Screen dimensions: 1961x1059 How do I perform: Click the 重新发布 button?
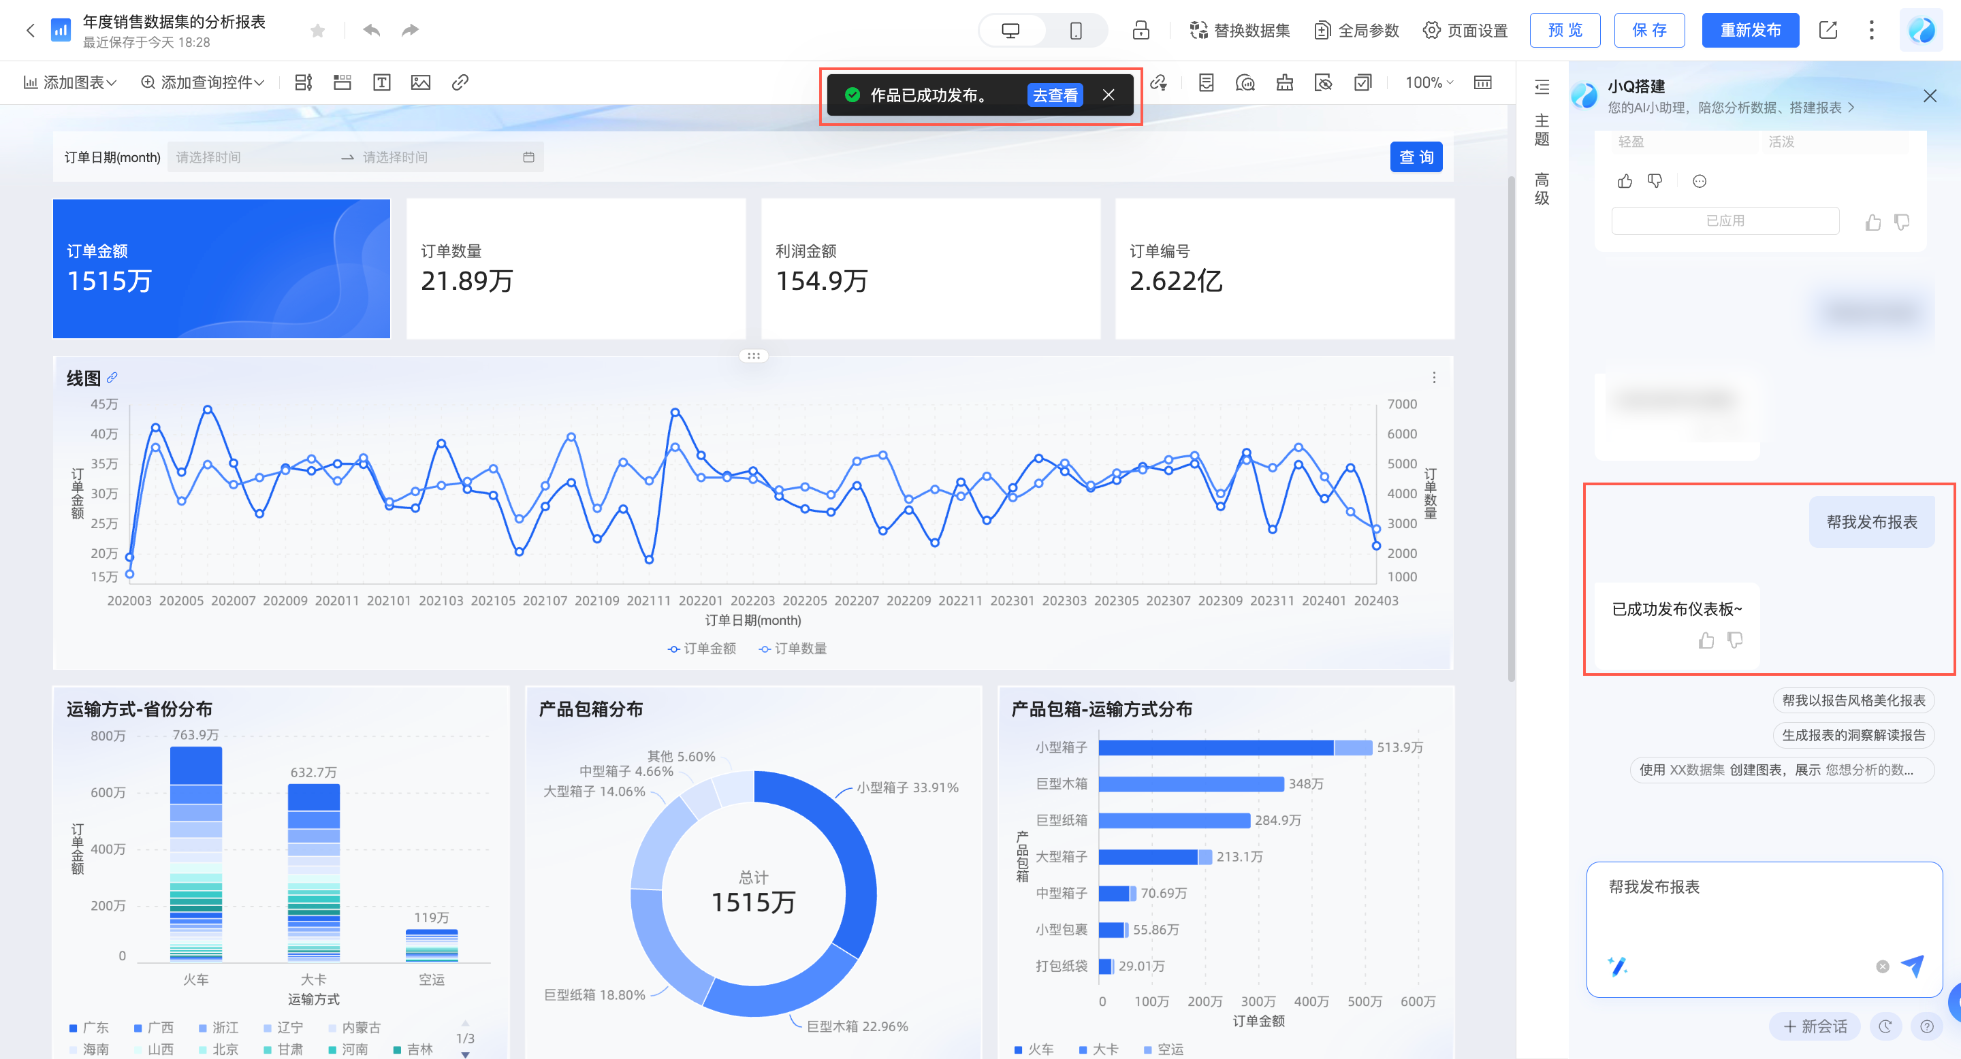click(1750, 31)
